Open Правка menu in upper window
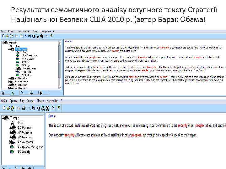Viewport: 226px width, 169px height. click(x=12, y=31)
